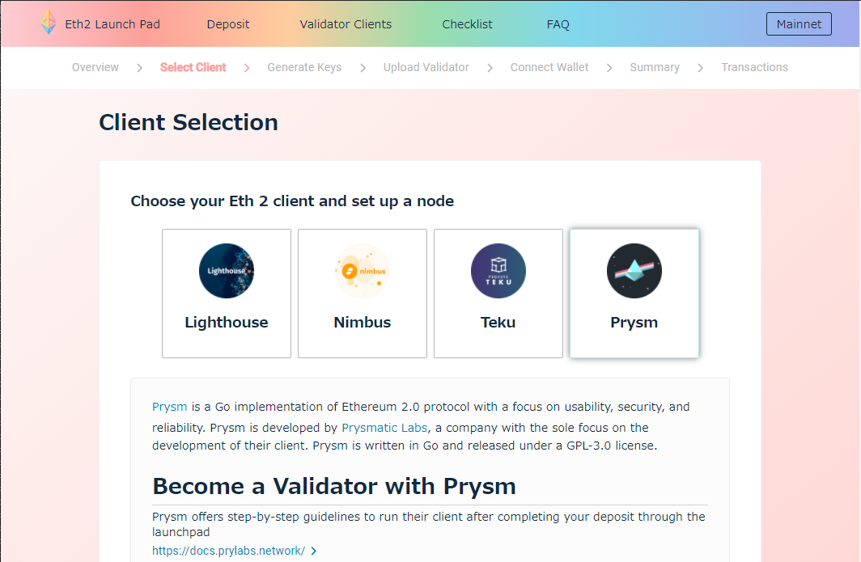Click chevron after Overview step
Screen dimensions: 861x562
click(x=139, y=68)
